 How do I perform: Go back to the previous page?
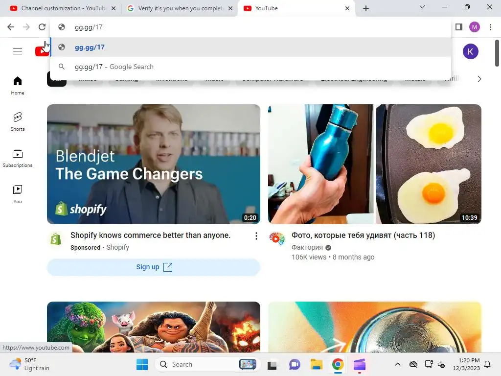11,27
